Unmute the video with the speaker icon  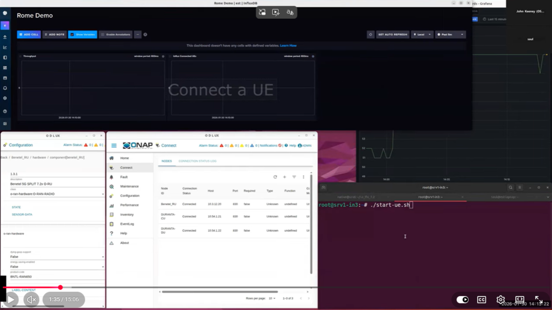pyautogui.click(x=31, y=300)
